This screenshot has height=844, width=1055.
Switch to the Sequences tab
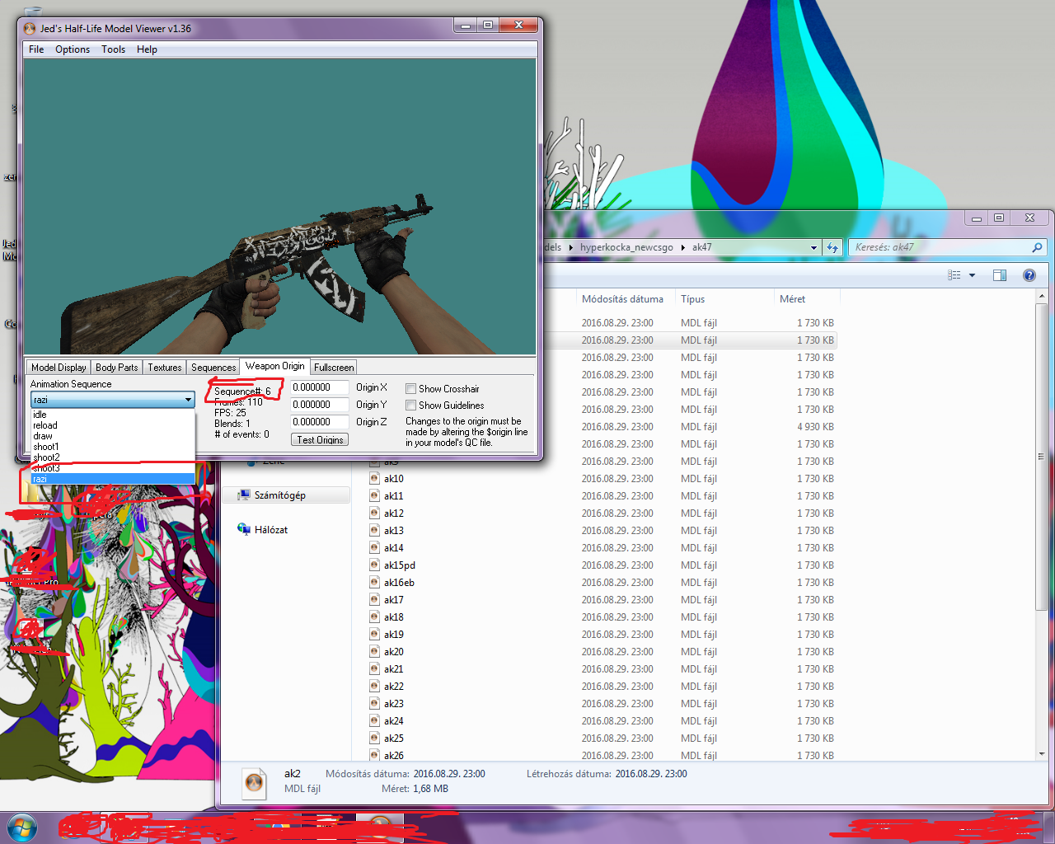(x=213, y=368)
